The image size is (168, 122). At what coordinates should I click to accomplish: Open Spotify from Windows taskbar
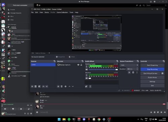69,119
